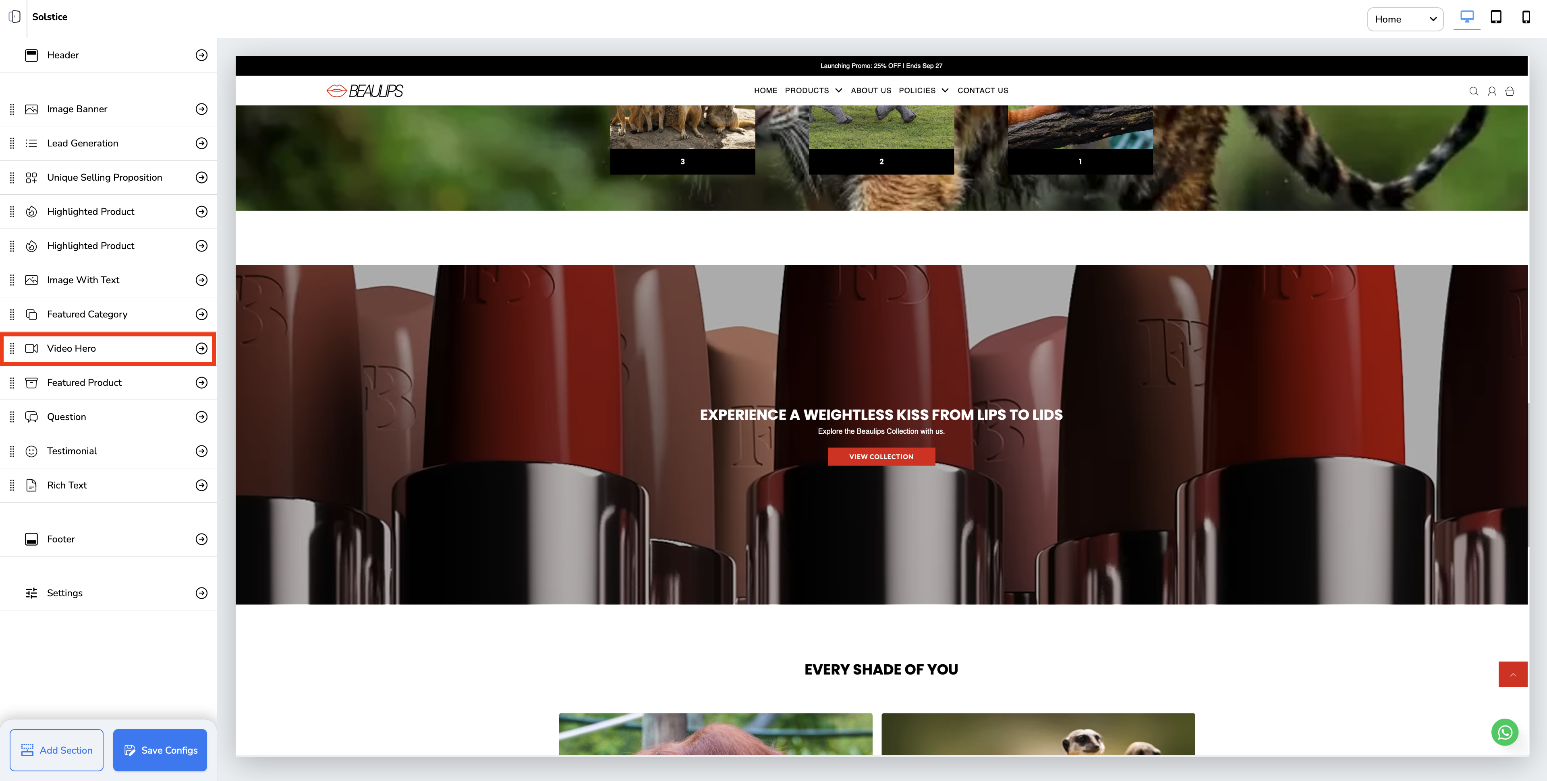Screen dimensions: 1547x781
Task: Switch to tablet preview mode
Action: pos(1496,17)
